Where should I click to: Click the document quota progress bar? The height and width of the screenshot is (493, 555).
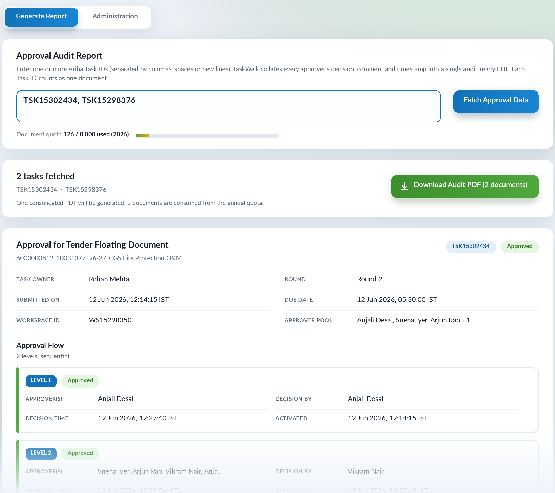207,135
